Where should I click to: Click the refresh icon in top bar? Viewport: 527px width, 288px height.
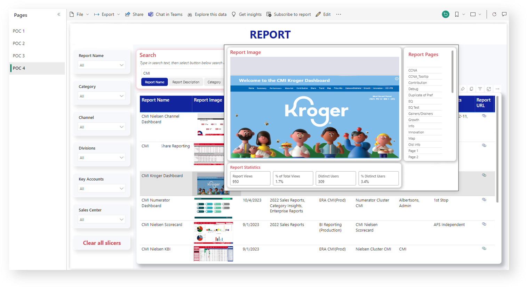click(x=494, y=14)
